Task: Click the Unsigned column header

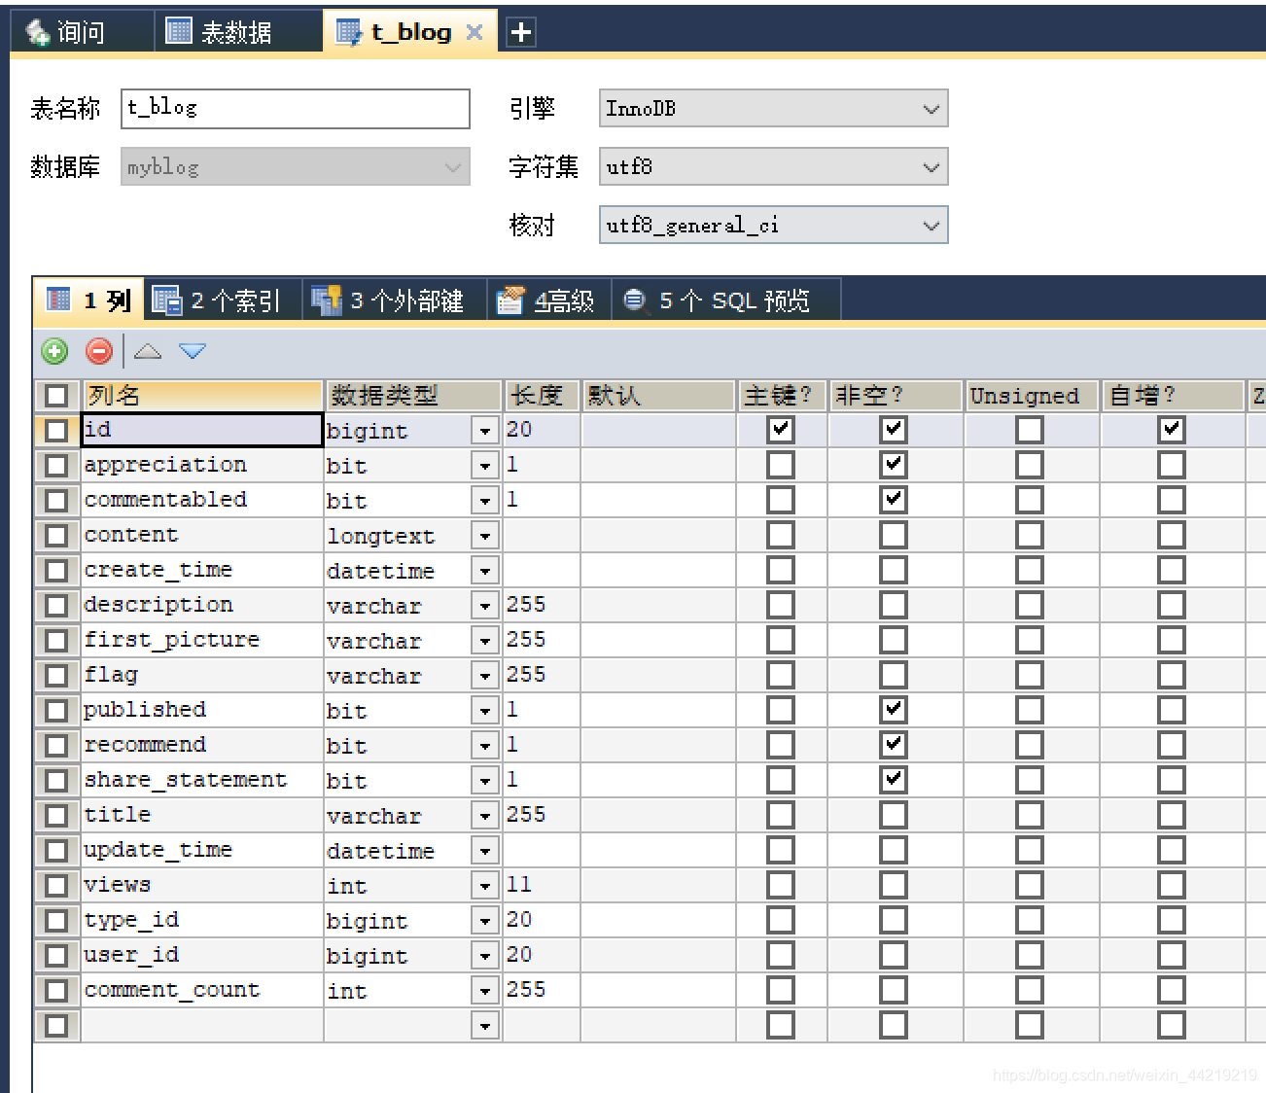Action: 1031,396
